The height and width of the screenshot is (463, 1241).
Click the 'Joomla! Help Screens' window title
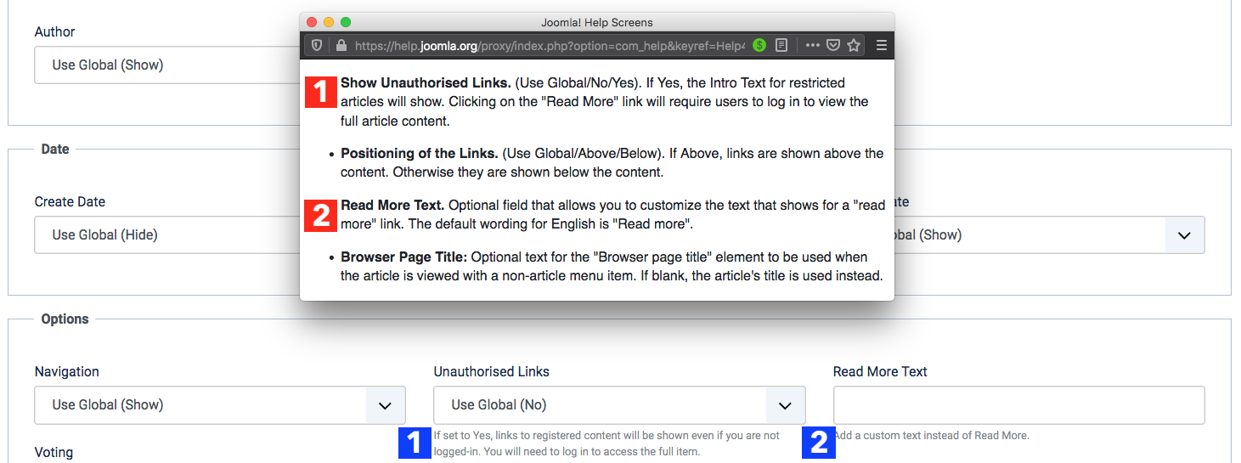pyautogui.click(x=597, y=23)
